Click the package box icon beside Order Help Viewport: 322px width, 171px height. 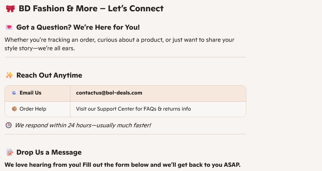14,109
